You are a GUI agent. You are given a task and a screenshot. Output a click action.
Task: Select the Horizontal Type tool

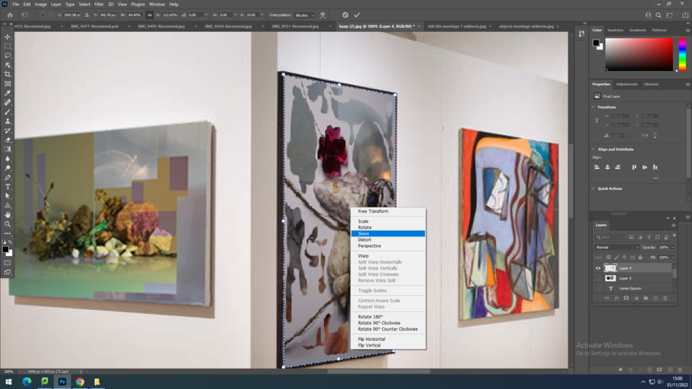(7, 186)
